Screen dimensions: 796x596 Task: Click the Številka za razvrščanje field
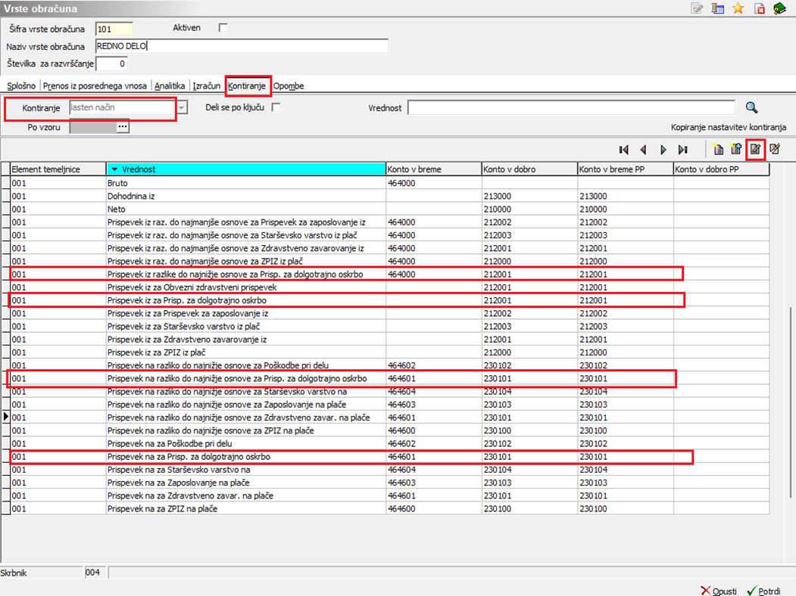(111, 64)
